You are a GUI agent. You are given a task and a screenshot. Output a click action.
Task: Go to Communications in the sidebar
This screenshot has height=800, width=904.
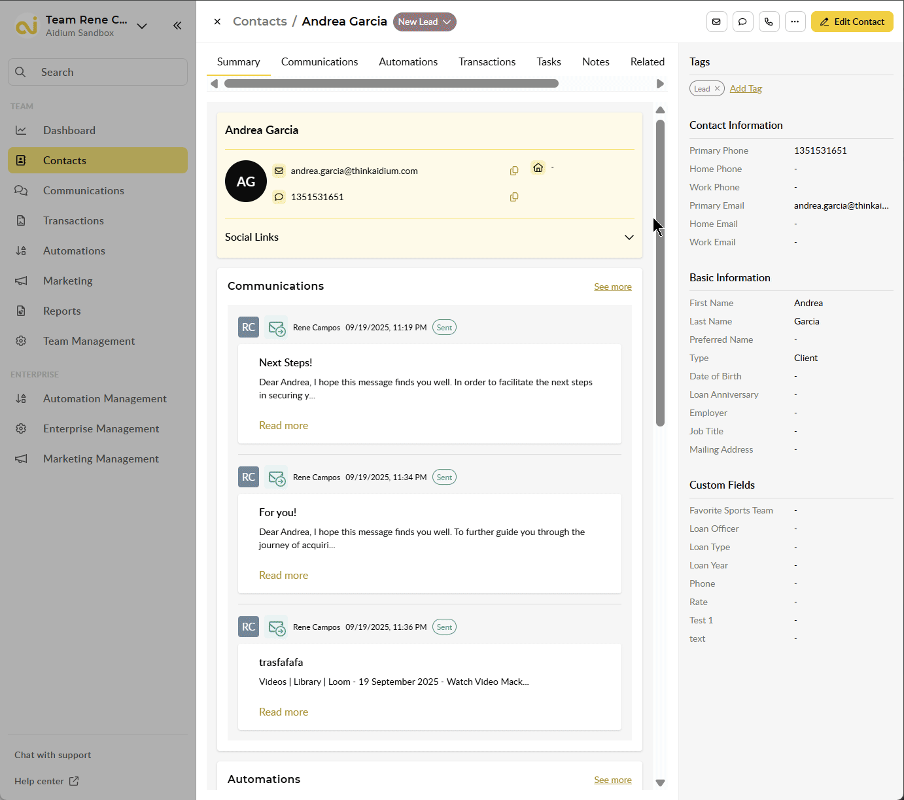98,190
